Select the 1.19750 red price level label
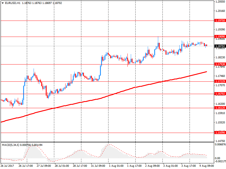Screen dimensions: 226x169 (220, 21)
